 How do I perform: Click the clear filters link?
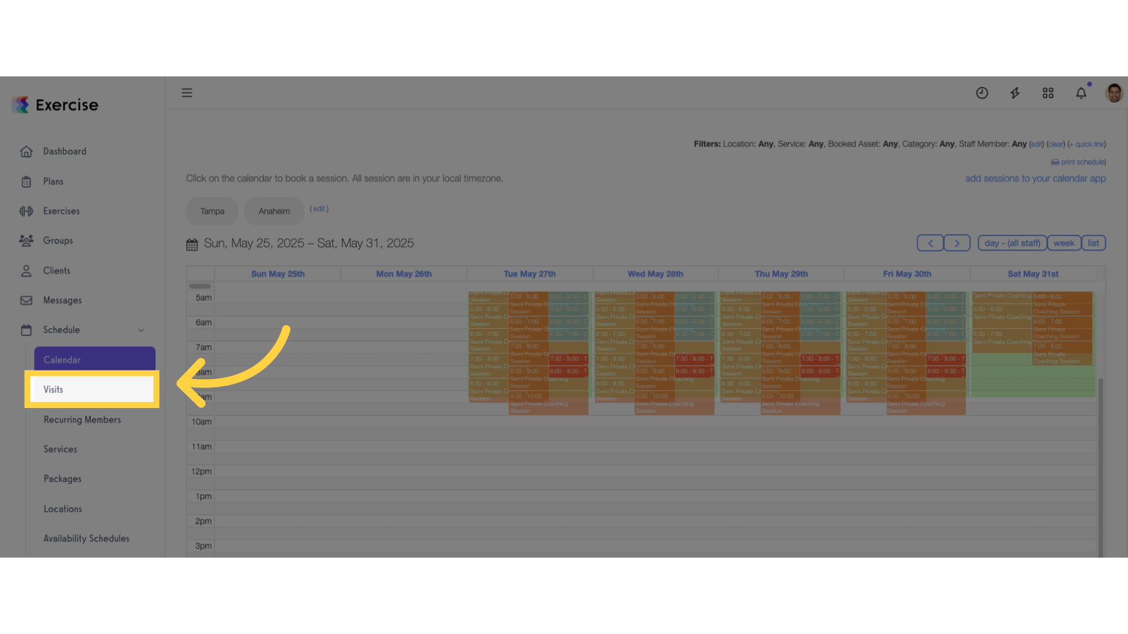point(1056,144)
